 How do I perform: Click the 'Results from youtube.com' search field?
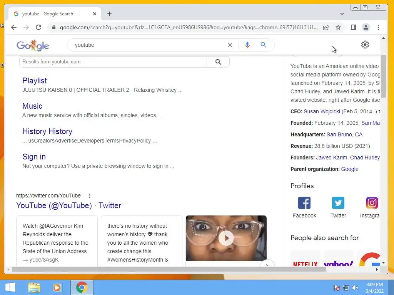113,62
